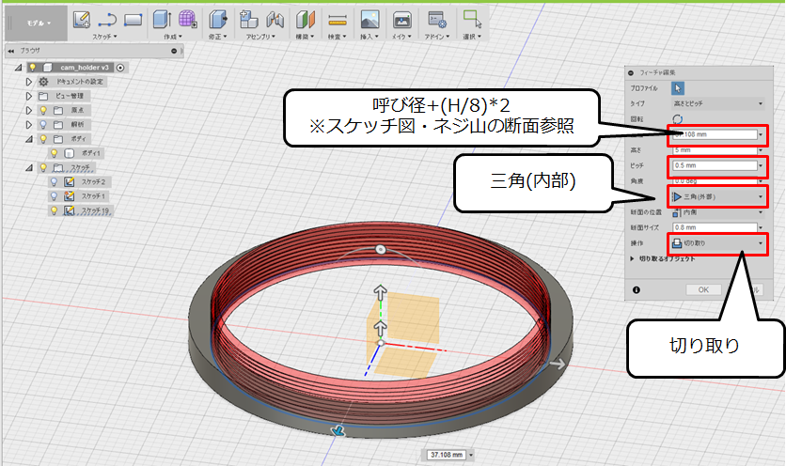Screen dimensions: 786x466
Task: Collapse the feature edit dialog with minus icon
Action: [x=631, y=72]
